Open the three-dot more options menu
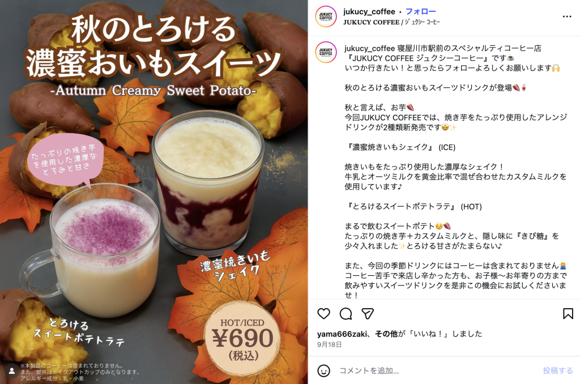The height and width of the screenshot is (384, 580). tap(566, 16)
